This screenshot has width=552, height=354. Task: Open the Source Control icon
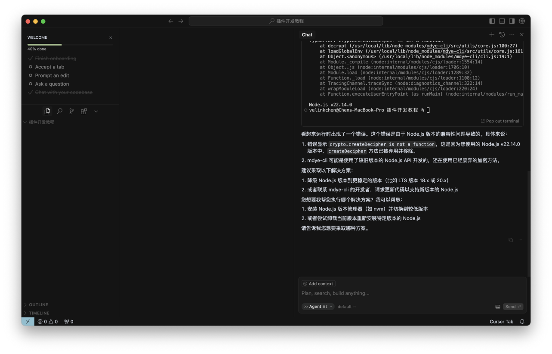click(x=72, y=111)
